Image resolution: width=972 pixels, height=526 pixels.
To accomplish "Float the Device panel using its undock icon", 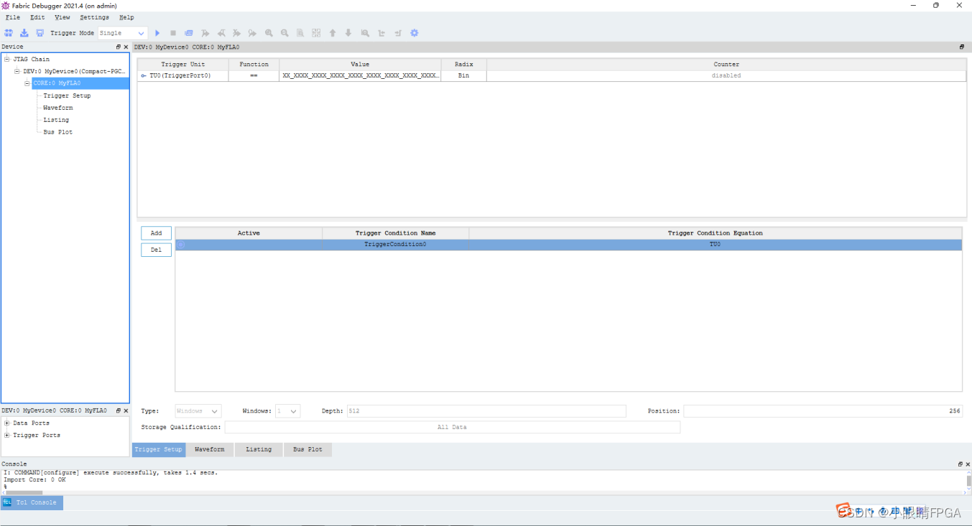I will coord(119,47).
